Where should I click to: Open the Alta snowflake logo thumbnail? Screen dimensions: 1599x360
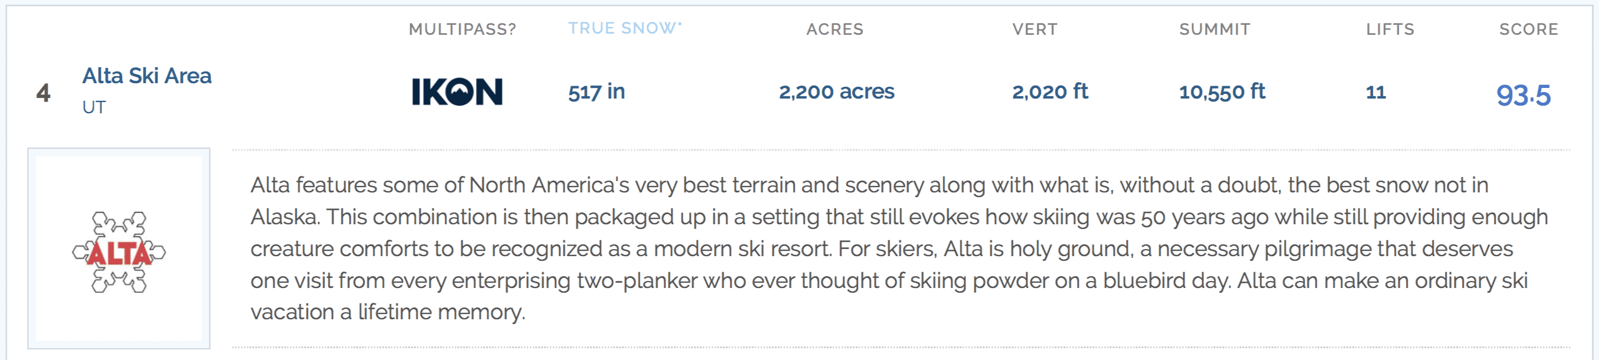[x=119, y=248]
